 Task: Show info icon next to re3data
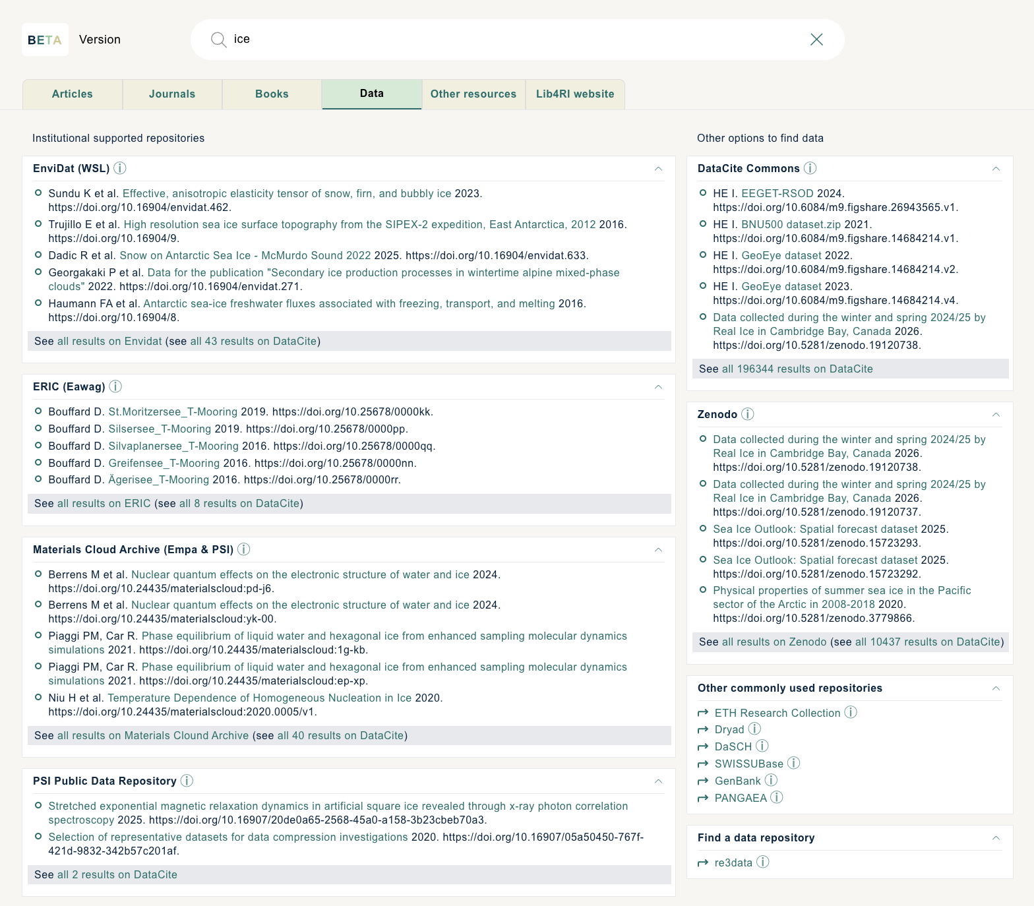[x=763, y=862]
